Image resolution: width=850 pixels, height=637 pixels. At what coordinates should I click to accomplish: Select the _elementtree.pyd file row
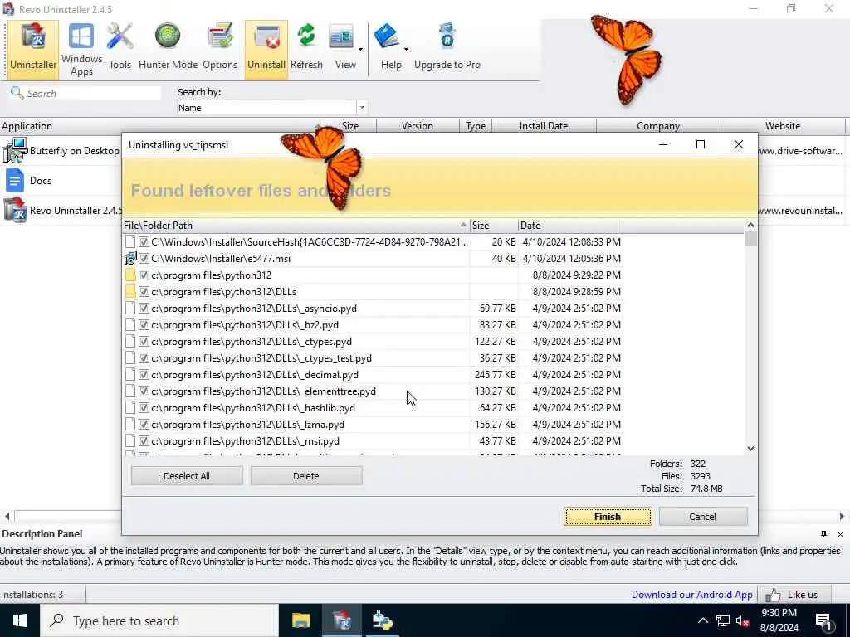[x=373, y=391]
